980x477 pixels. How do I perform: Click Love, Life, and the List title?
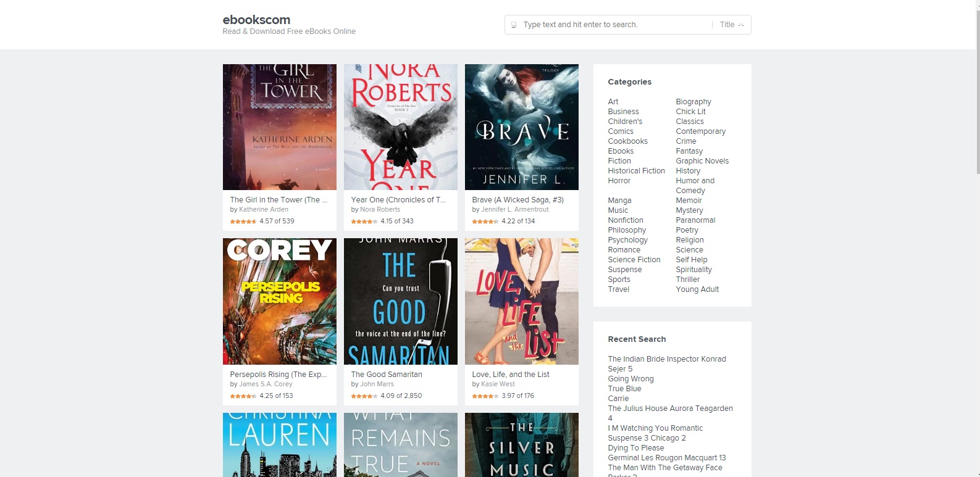[511, 375]
